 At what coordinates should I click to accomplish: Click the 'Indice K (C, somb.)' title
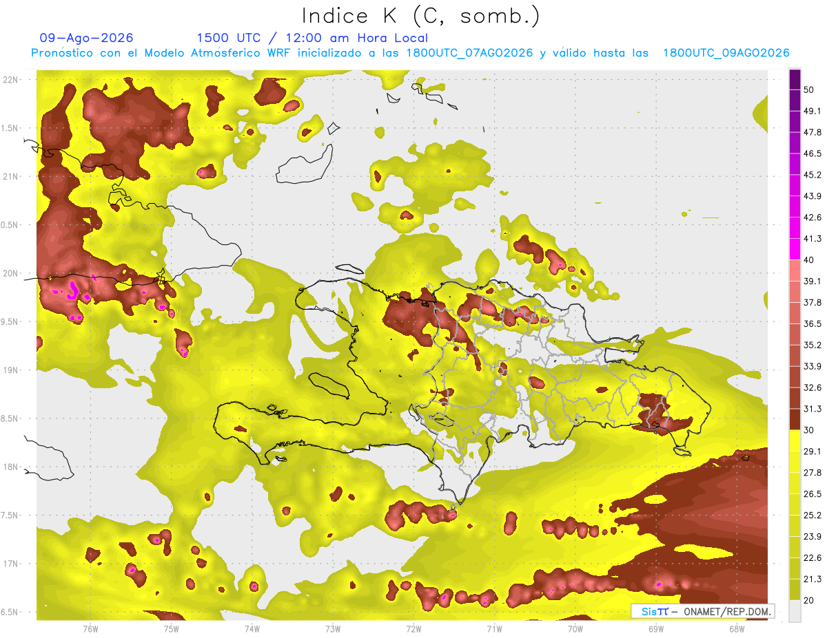tap(421, 16)
